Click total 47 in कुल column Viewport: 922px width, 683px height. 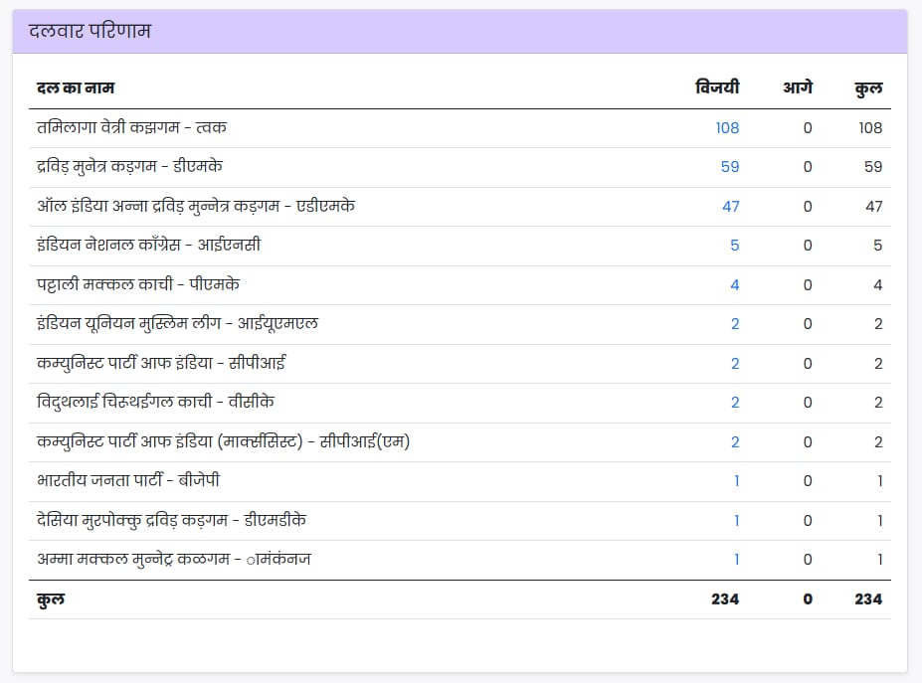874,207
